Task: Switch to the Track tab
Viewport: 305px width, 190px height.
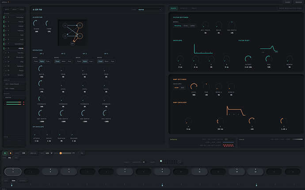Action: coord(194,8)
